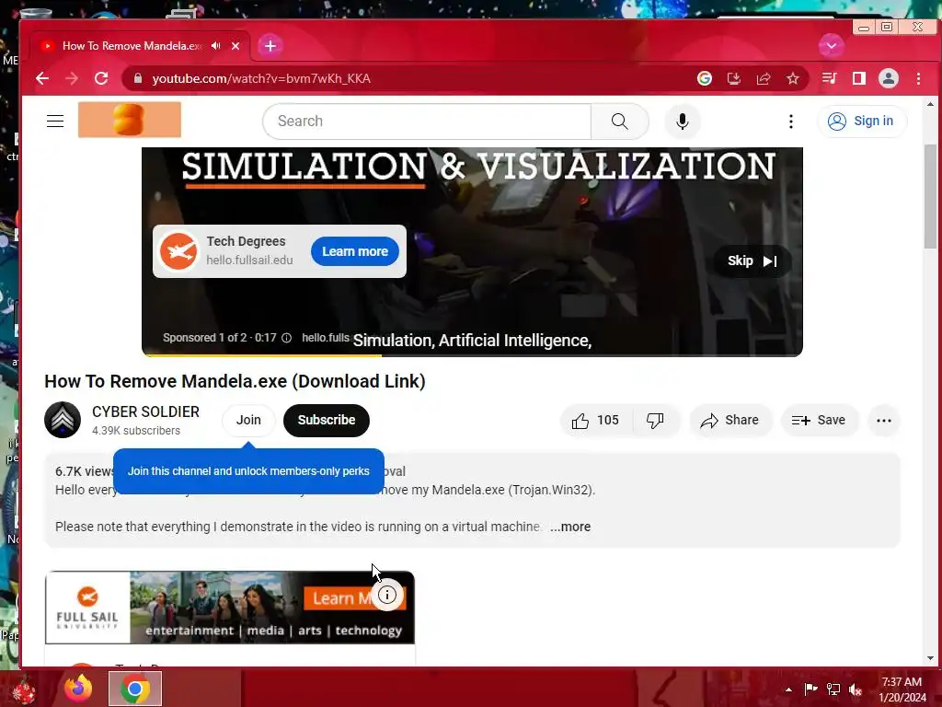Open the Full Sail University banner ad
This screenshot has height=707, width=942.
pos(229,608)
